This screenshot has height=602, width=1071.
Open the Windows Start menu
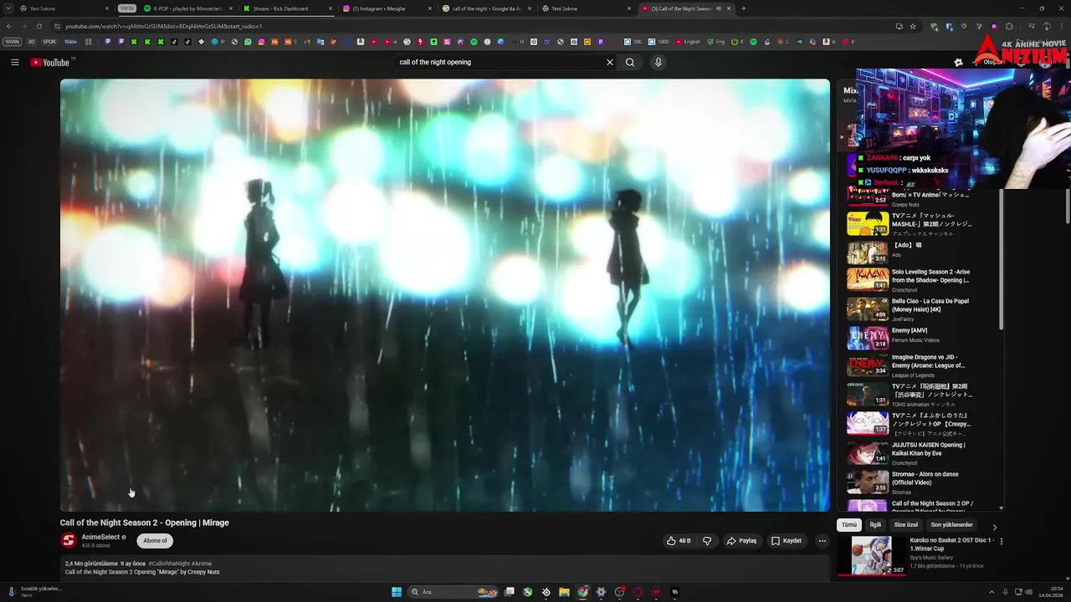397,592
